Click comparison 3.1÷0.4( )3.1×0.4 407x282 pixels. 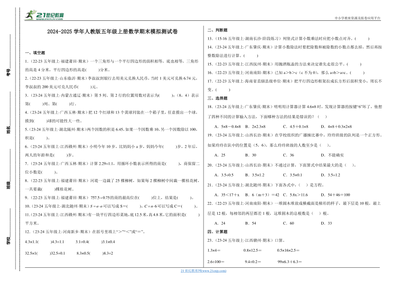95,242
